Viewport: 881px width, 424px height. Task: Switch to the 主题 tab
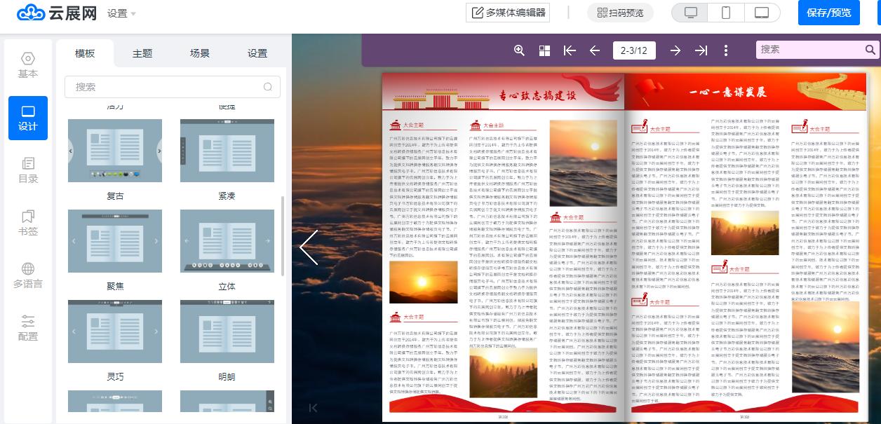point(142,53)
